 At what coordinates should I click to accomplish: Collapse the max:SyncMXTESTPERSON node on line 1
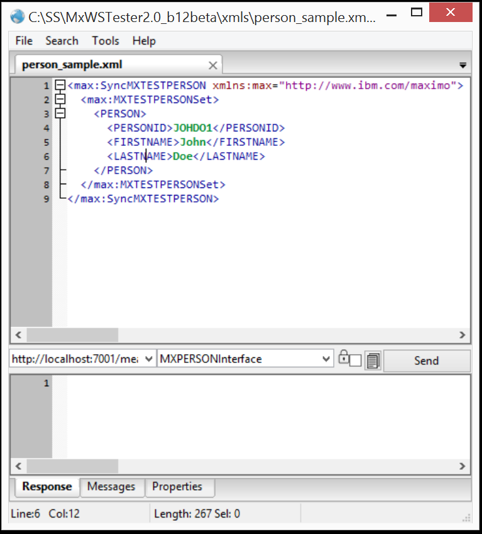tap(60, 85)
